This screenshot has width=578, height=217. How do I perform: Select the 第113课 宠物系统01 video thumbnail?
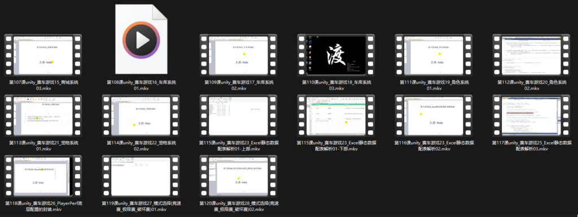click(43, 116)
